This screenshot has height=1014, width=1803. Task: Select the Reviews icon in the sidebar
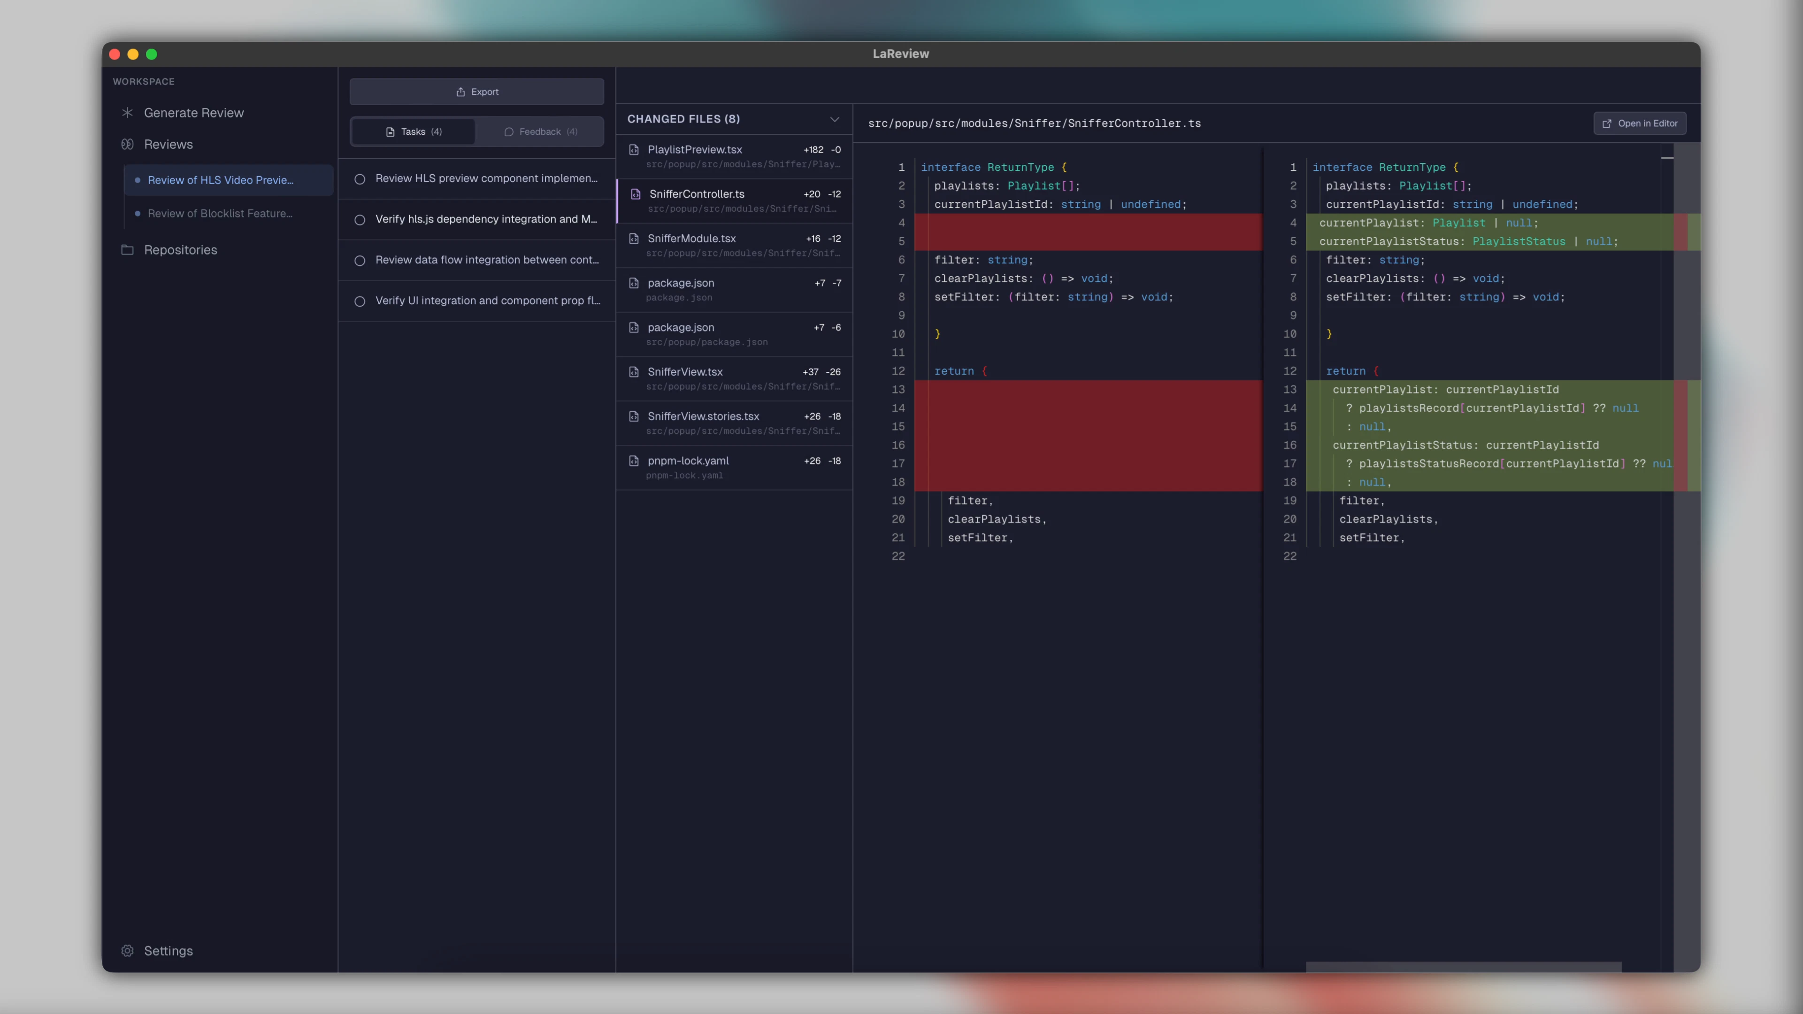127,144
